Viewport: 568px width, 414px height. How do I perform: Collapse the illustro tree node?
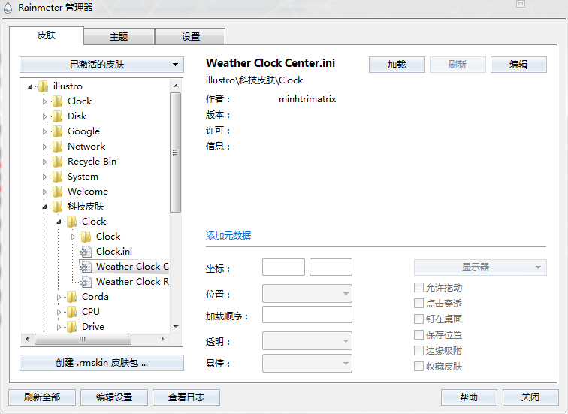[x=30, y=86]
